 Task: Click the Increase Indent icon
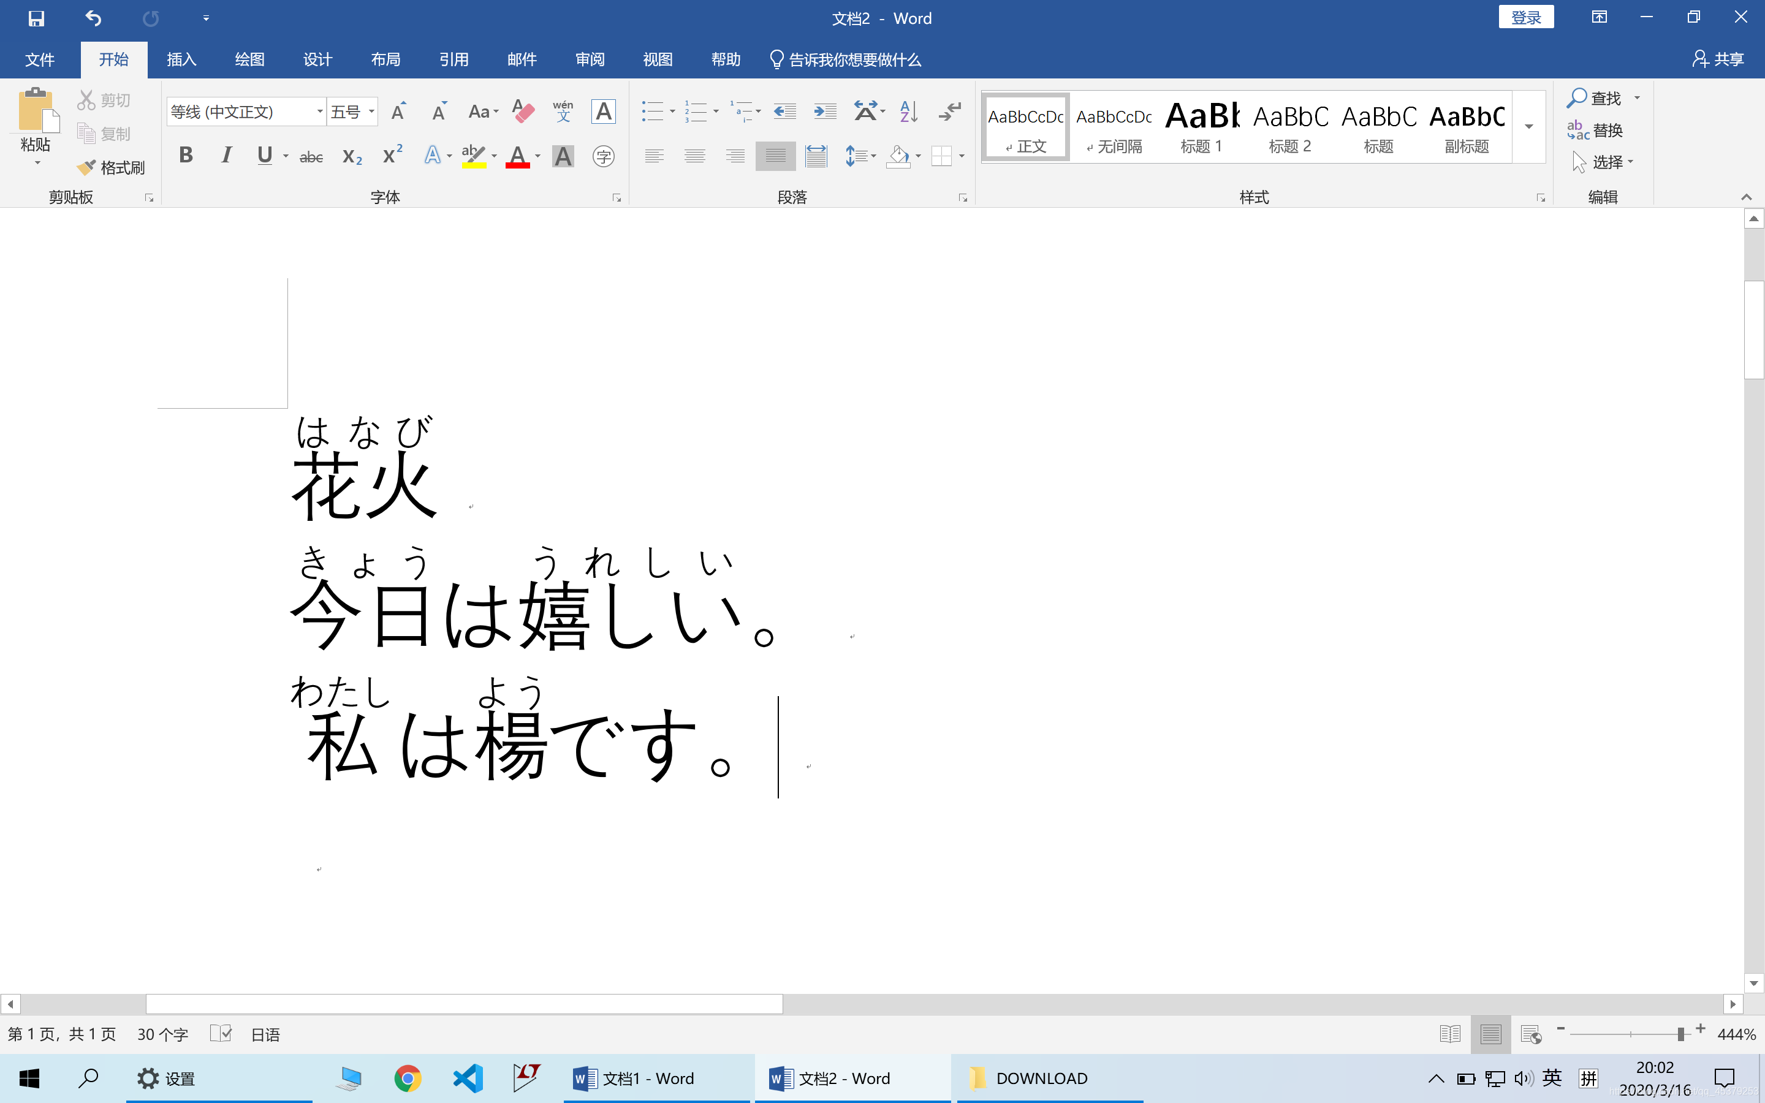(825, 111)
